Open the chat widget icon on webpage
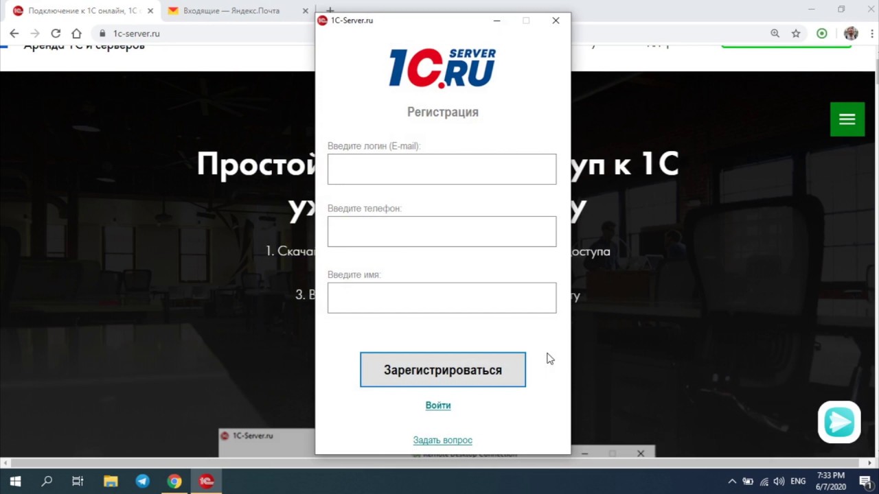 [x=839, y=422]
